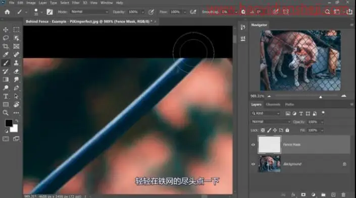The image size is (356, 198).
Task: Open the brush settings panel icon
Action: click(49, 12)
